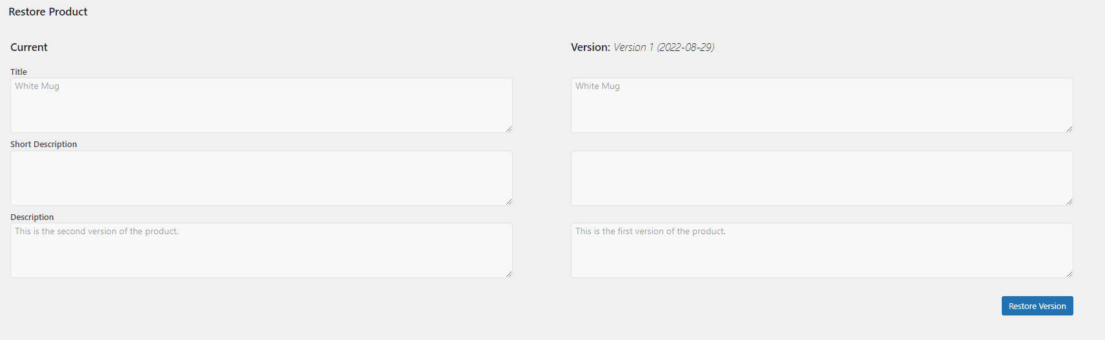Click resize grip of Version 1 Title box

coord(1070,129)
